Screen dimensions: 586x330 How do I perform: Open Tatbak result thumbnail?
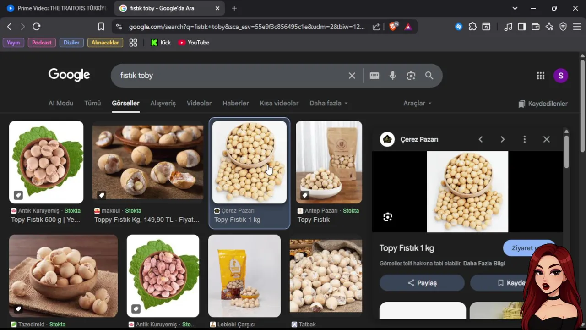326,276
